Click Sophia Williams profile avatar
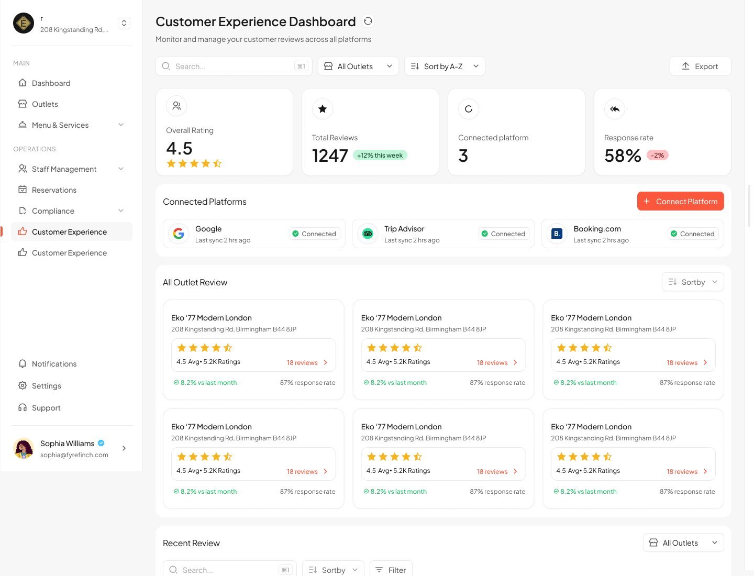Screen dimensions: 754x576 (x=24, y=448)
